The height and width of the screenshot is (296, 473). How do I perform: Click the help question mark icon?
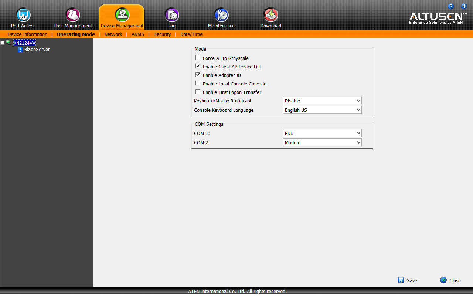(x=450, y=6)
